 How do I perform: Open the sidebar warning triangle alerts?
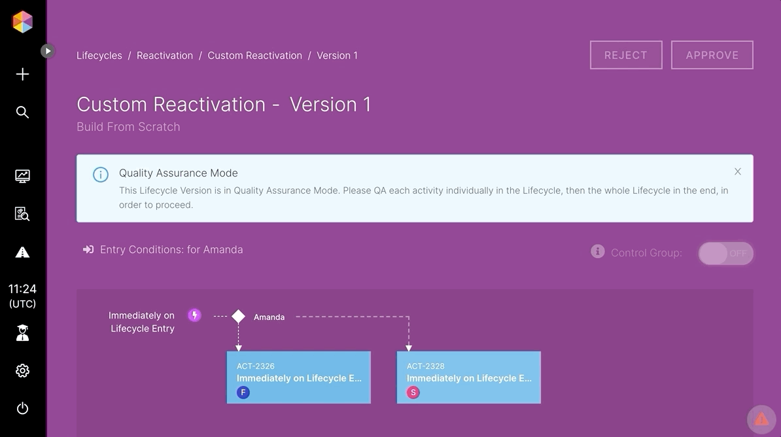pyautogui.click(x=22, y=253)
